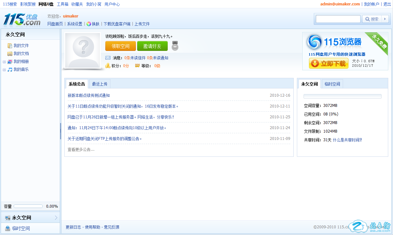
Task: Click the 立即下载 browser download button
Action: pos(328,63)
